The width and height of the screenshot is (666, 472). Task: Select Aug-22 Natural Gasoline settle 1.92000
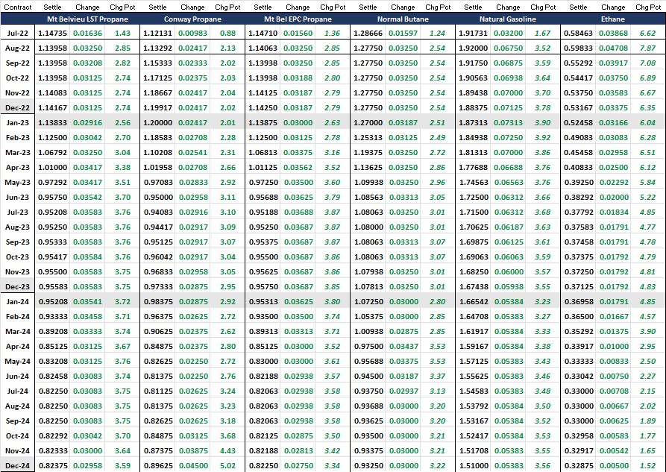point(473,48)
